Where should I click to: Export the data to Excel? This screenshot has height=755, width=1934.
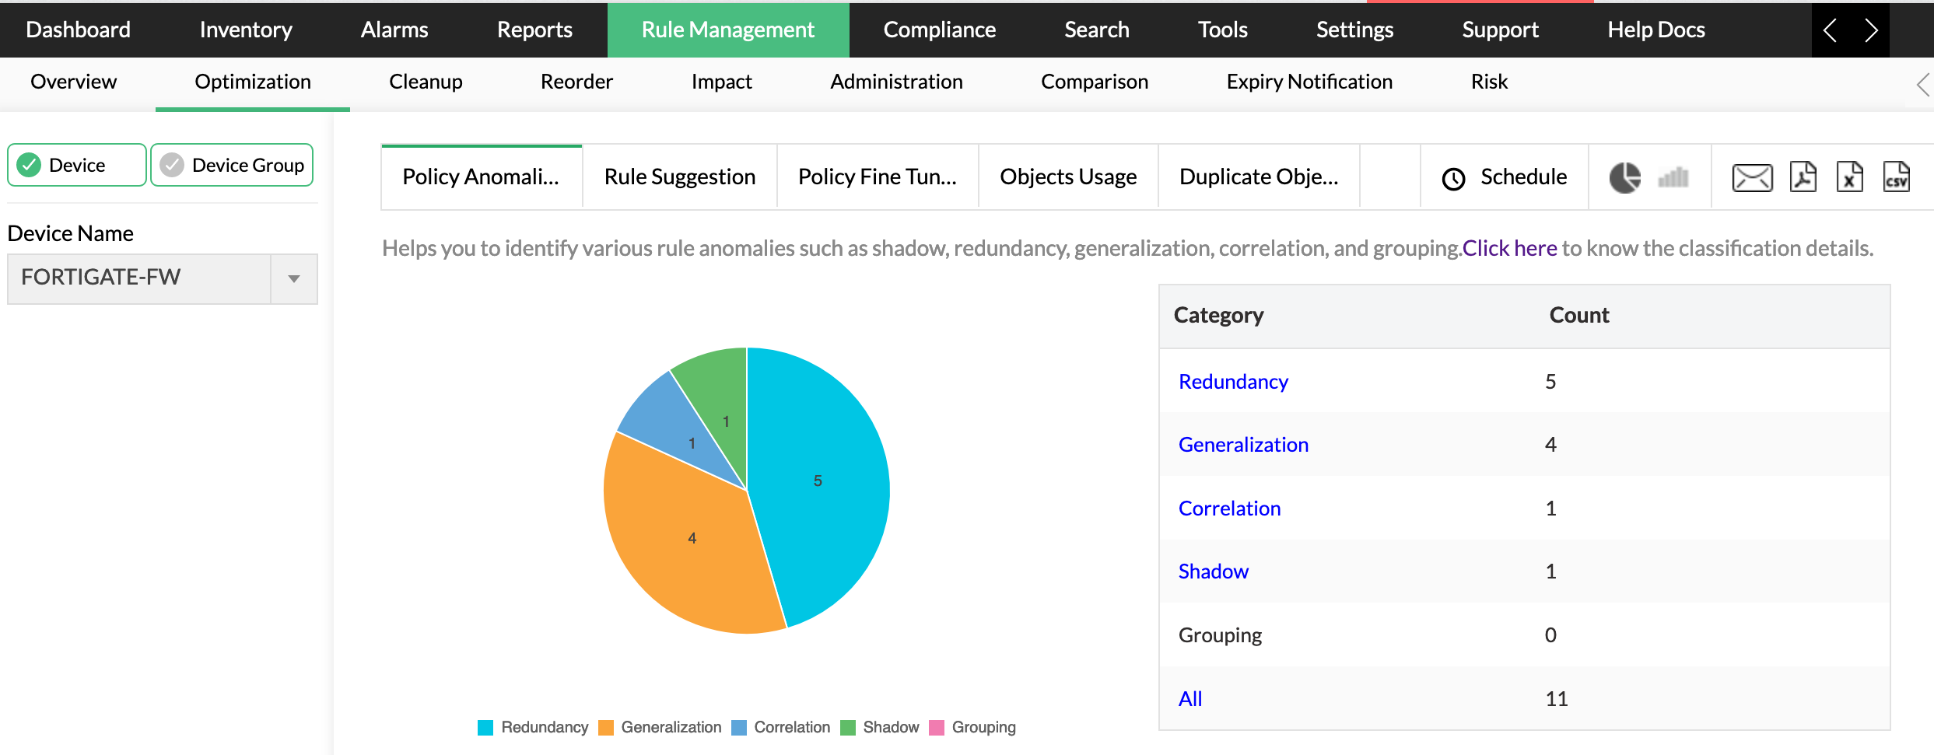coord(1851,177)
